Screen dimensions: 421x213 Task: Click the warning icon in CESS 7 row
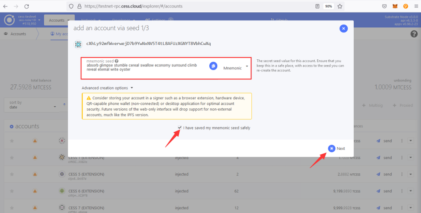[x=35, y=208]
